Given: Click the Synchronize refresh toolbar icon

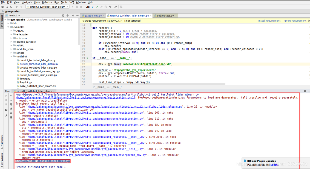Looking at the screenshot, I should pos(11,7).
